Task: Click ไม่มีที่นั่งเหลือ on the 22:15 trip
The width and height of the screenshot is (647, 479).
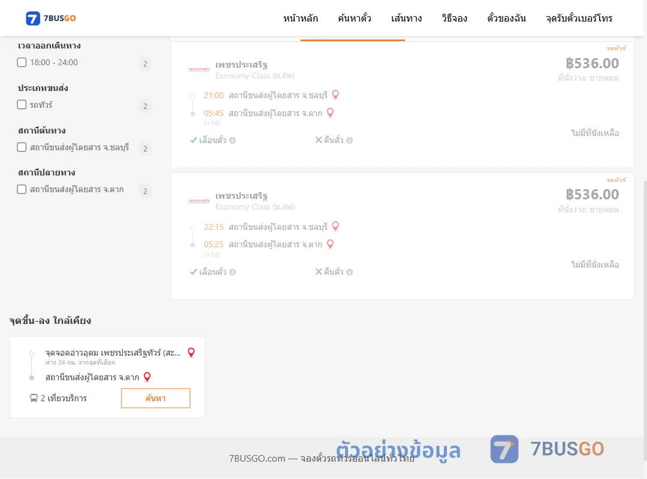Action: tap(595, 265)
